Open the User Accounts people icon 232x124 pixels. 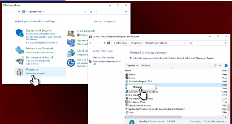click(71, 33)
